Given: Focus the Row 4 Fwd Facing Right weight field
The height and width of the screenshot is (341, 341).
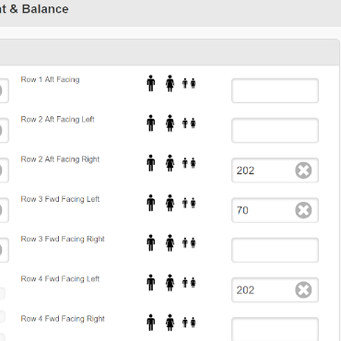Looking at the screenshot, I should [x=275, y=329].
